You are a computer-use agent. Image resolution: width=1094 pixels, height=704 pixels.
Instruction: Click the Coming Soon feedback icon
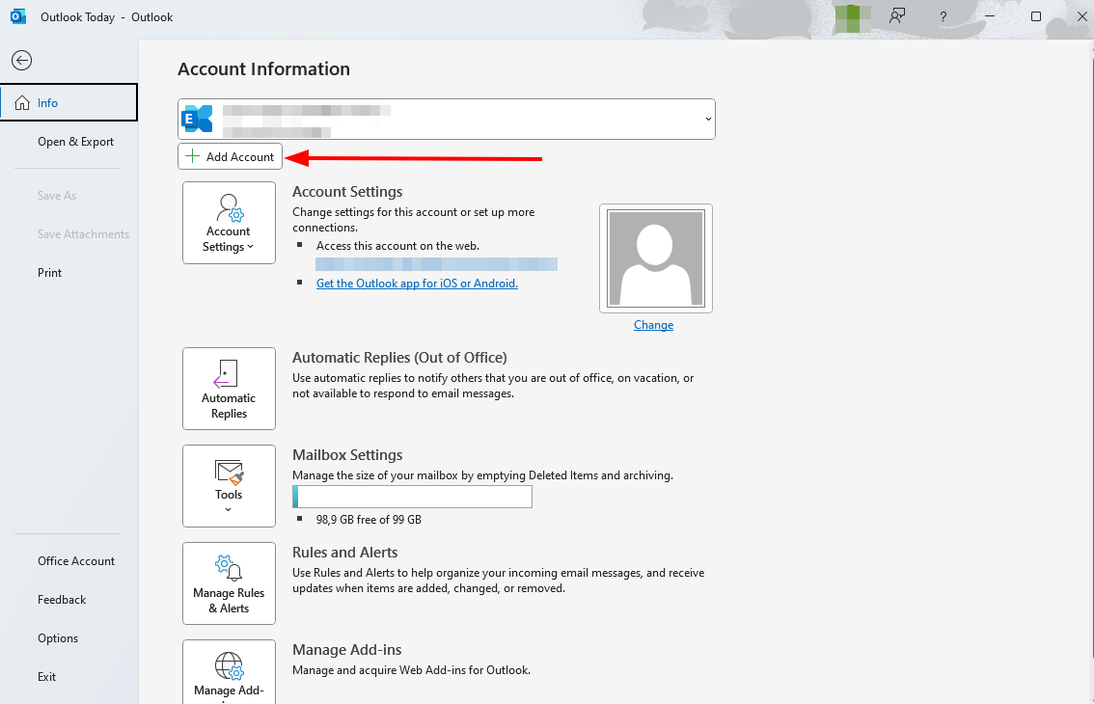click(x=898, y=16)
